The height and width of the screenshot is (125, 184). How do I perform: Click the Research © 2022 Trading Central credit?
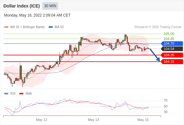[x=158, y=27]
